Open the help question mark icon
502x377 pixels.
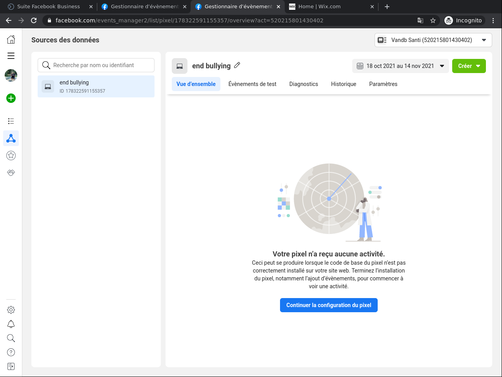click(x=11, y=352)
